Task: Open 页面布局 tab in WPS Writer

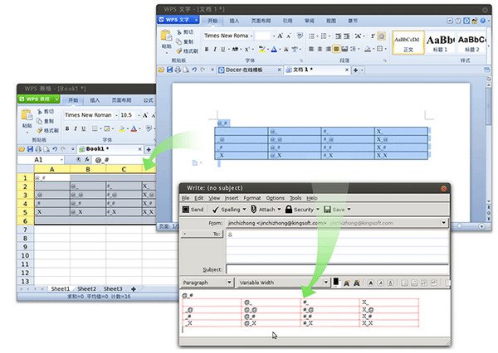Action: tap(261, 21)
